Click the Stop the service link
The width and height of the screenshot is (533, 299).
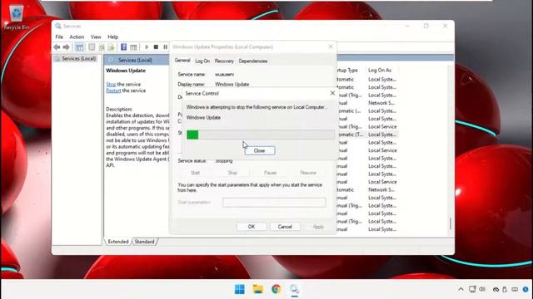[x=111, y=84]
